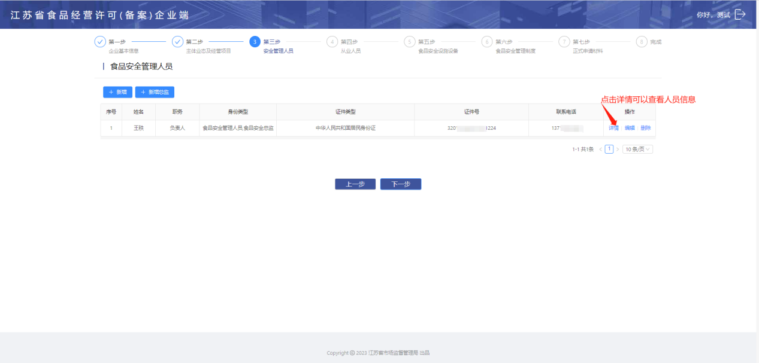Click 新增 to add a person

[117, 92]
